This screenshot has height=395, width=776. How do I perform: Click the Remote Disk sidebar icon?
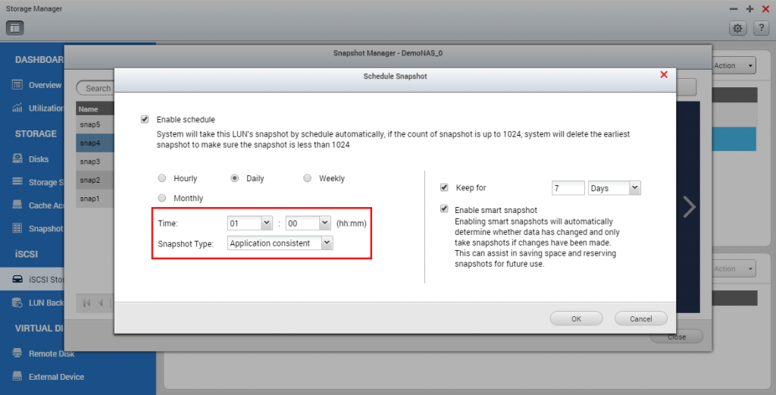click(x=17, y=353)
